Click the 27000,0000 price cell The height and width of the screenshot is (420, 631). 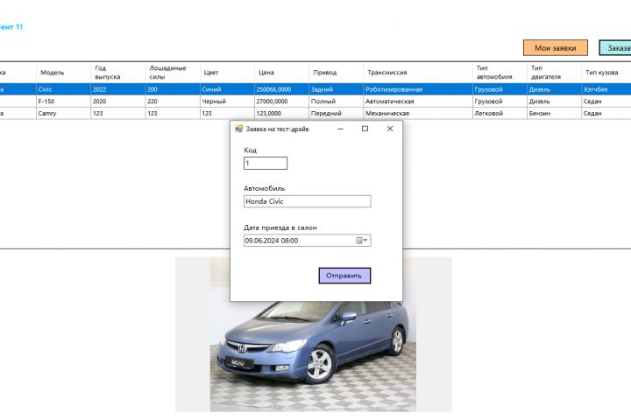pyautogui.click(x=281, y=101)
